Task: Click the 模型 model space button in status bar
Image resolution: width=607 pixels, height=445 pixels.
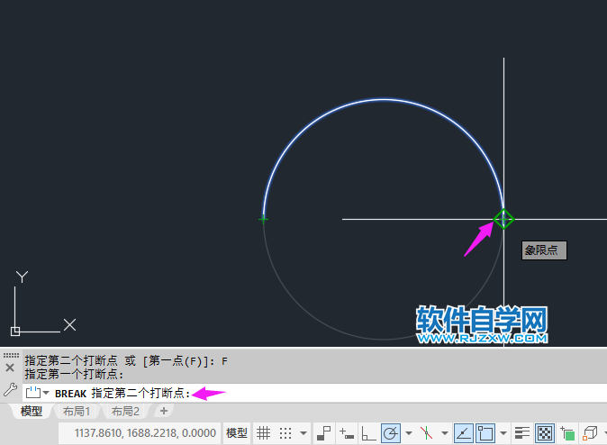Action: [237, 433]
